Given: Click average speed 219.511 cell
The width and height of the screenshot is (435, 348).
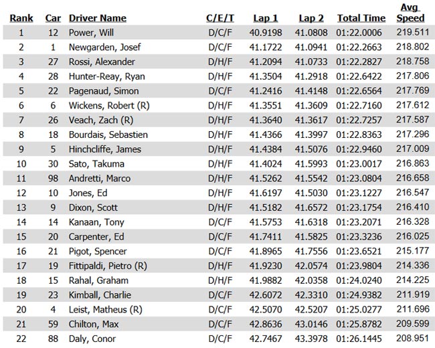Looking at the screenshot, I should click(x=413, y=32).
